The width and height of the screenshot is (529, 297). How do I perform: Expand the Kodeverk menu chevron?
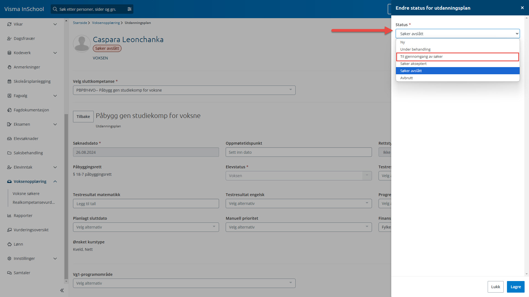pyautogui.click(x=55, y=53)
